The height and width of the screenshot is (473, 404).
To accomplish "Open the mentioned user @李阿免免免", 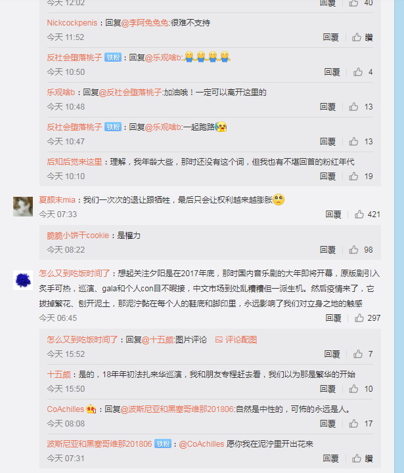I will click(145, 23).
